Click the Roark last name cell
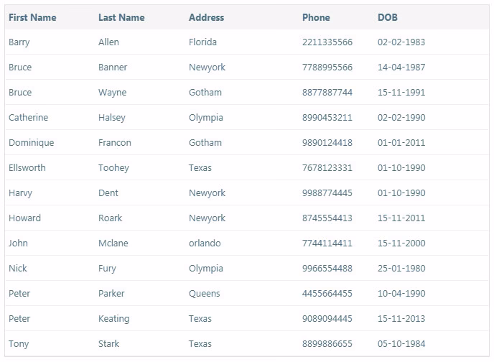Image resolution: width=494 pixels, height=362 pixels. 110,218
